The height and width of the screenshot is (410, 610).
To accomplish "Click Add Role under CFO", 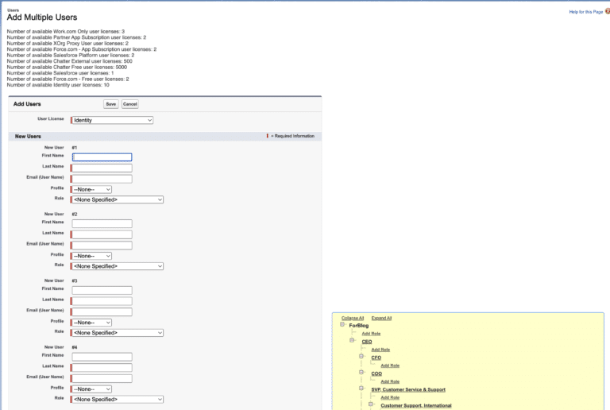I will (390, 366).
